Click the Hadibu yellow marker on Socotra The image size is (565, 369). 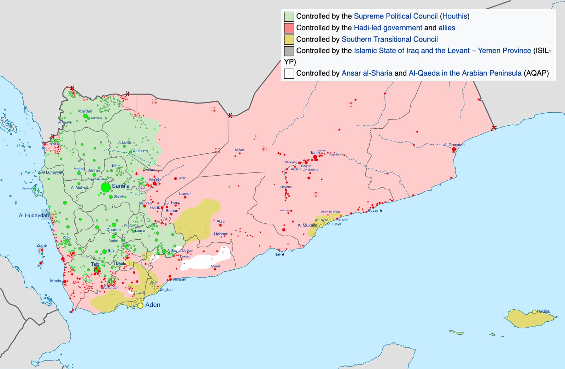click(534, 312)
